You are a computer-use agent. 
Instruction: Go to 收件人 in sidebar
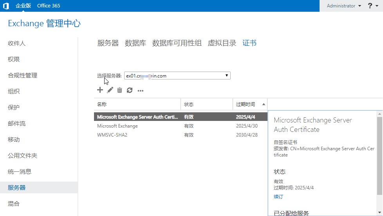tap(16, 43)
